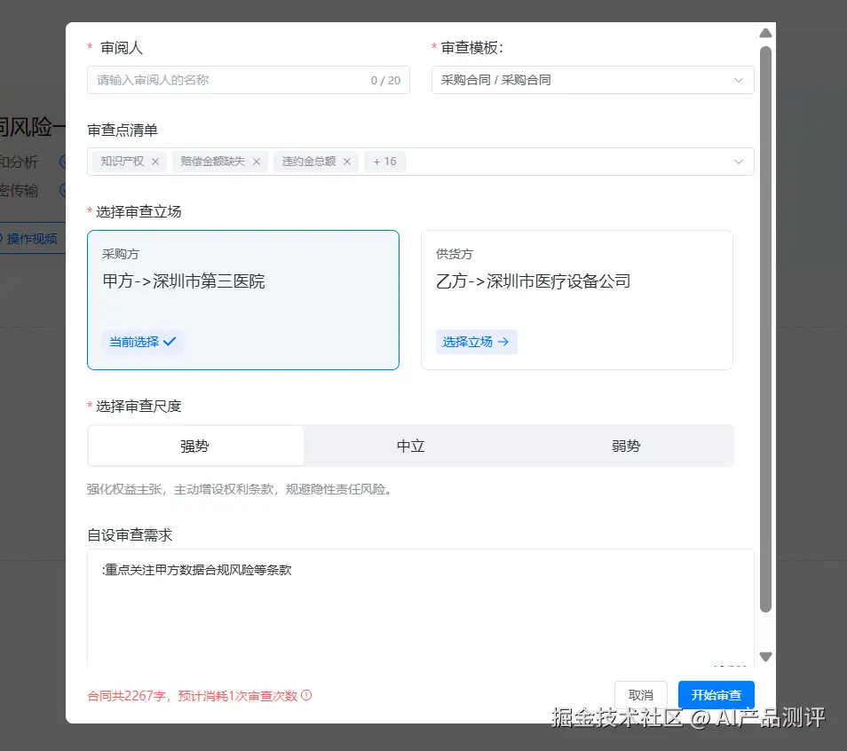
Task: Click the 知识产权 tag label
Action: pyautogui.click(x=123, y=162)
